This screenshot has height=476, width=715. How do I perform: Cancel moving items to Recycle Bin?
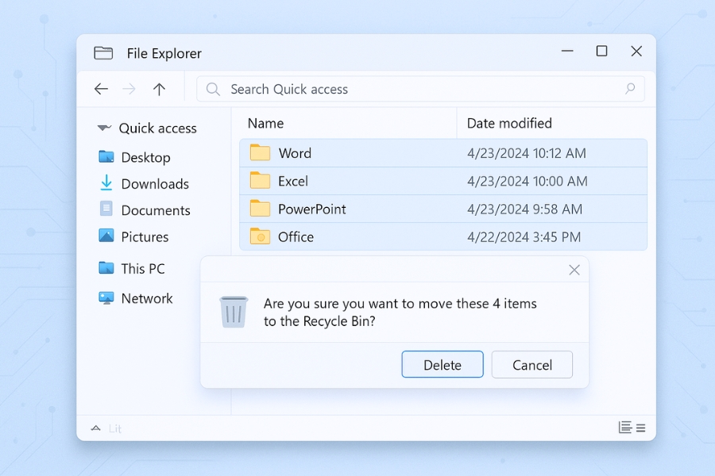pyautogui.click(x=531, y=364)
